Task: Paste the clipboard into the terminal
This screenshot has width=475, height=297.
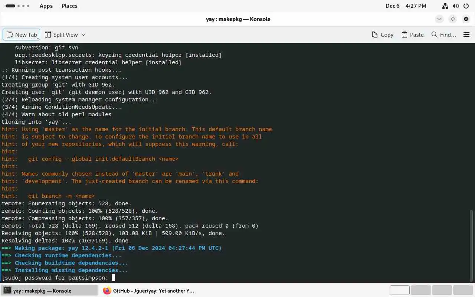Action: (x=412, y=35)
